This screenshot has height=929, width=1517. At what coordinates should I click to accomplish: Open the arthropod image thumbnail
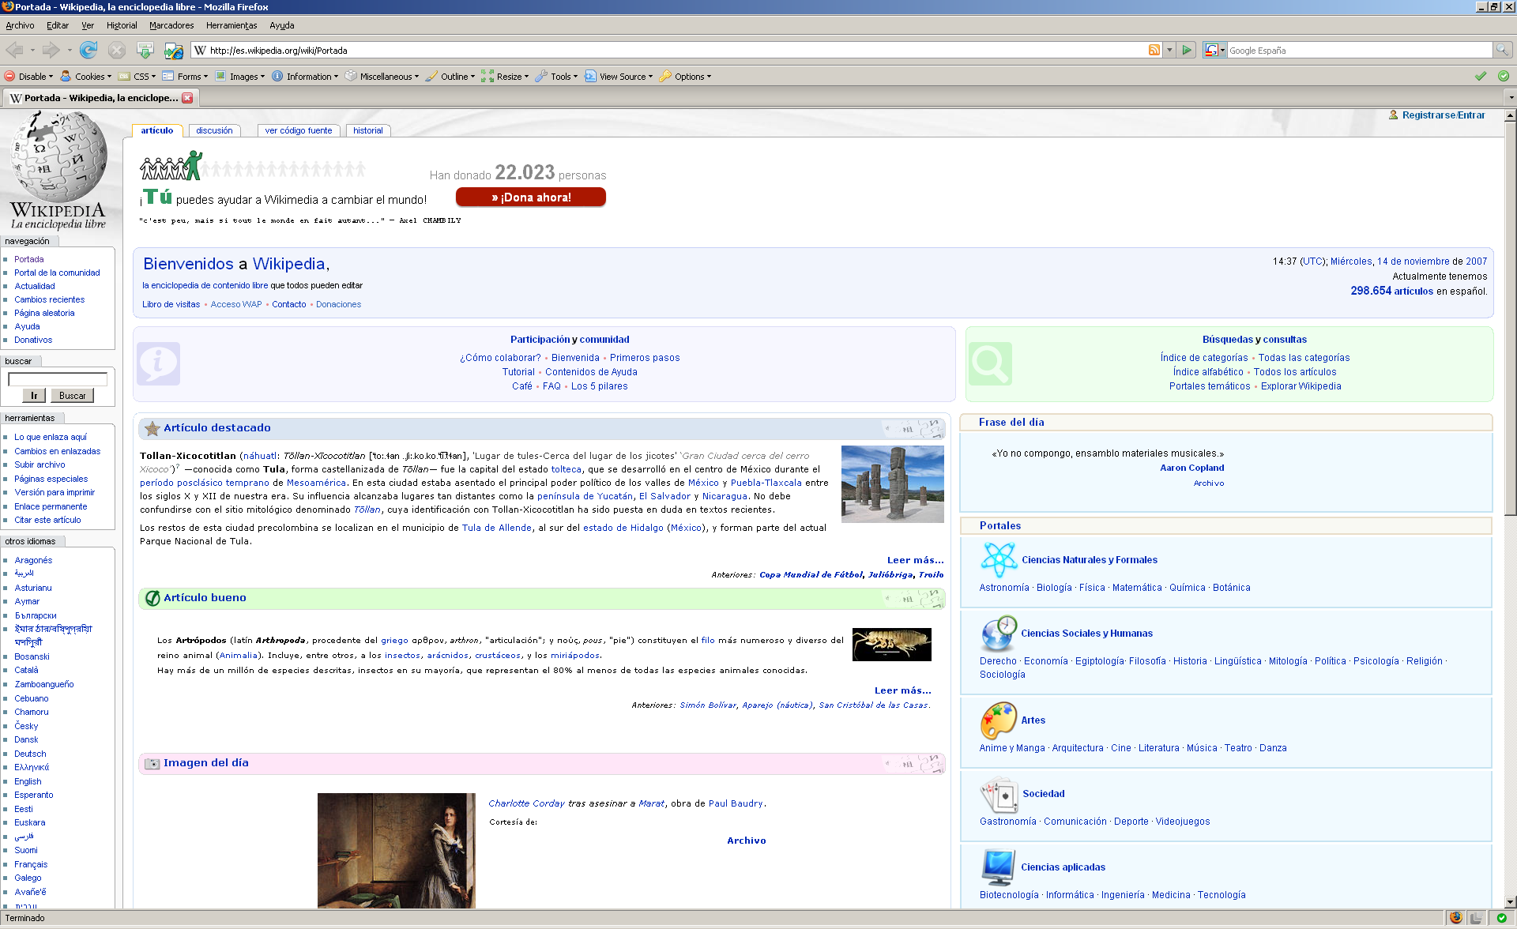tap(892, 645)
